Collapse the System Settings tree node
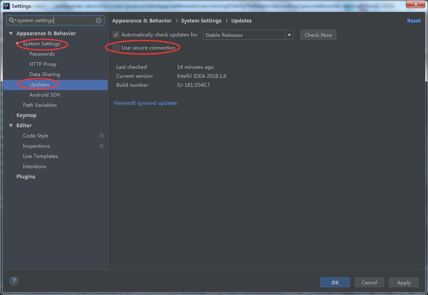Viewport: 428px width, 295px height. (18, 44)
